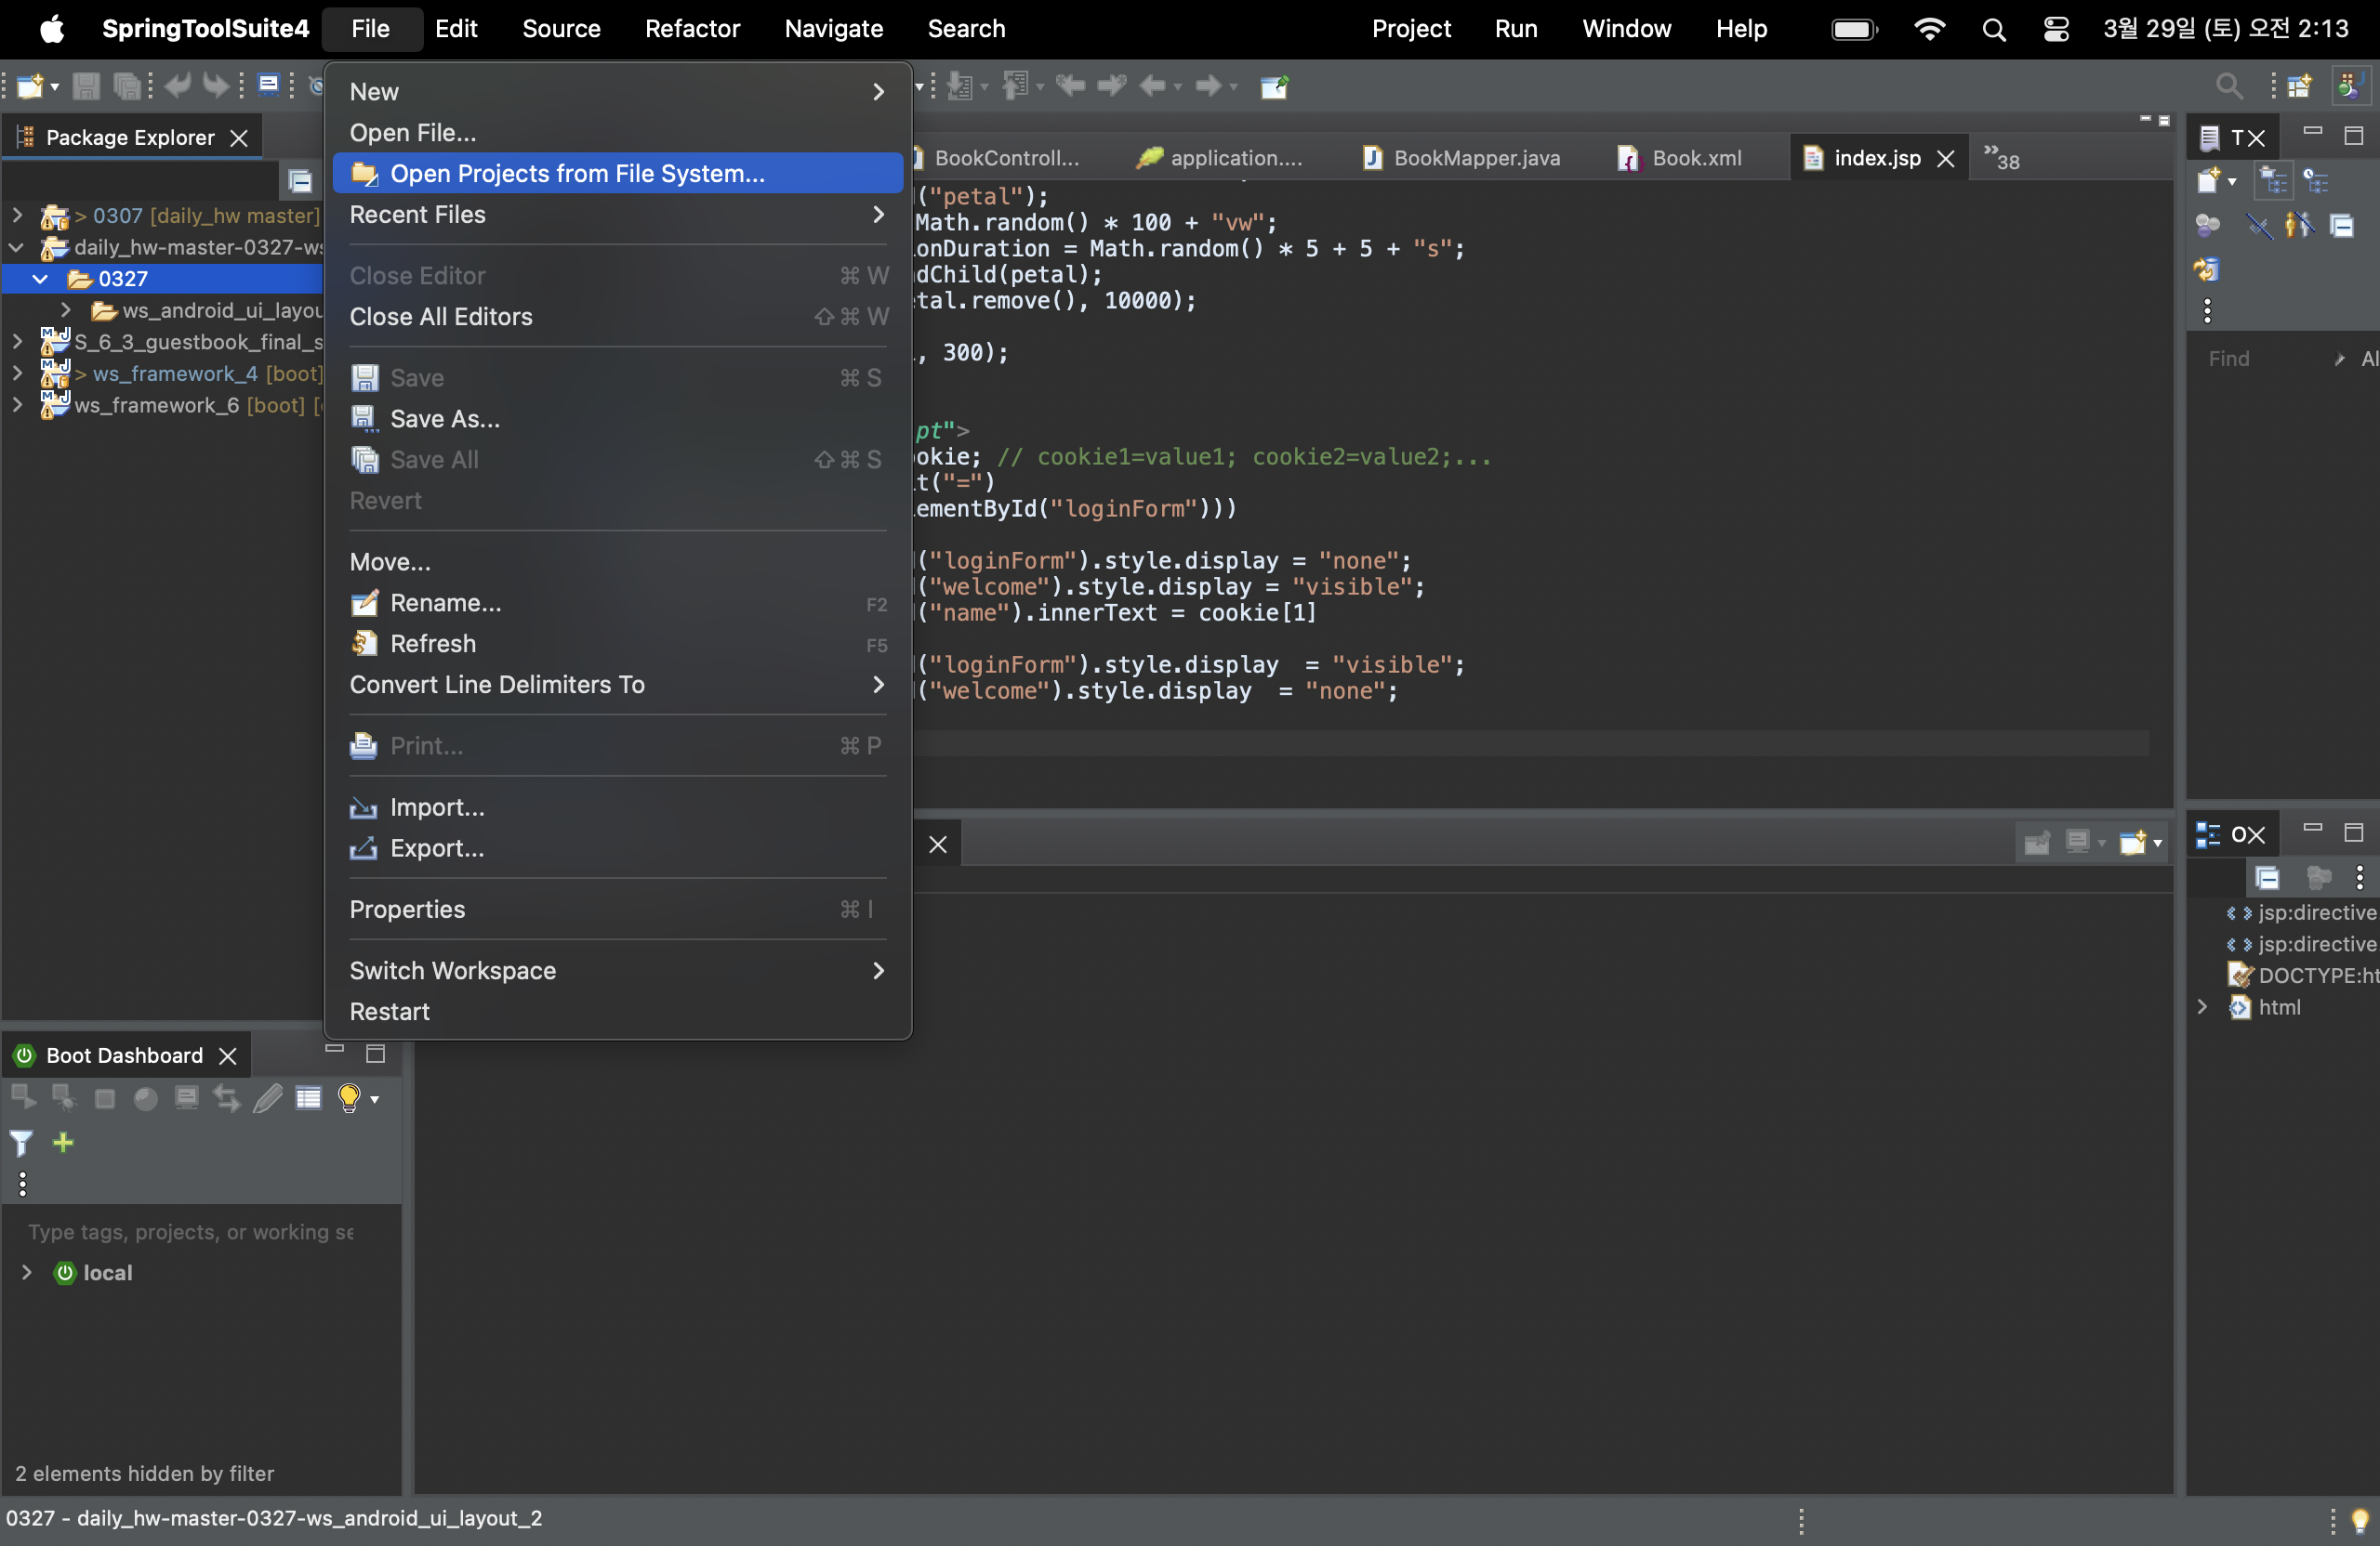Collapse all in Package Explorer toolbar

click(x=299, y=181)
